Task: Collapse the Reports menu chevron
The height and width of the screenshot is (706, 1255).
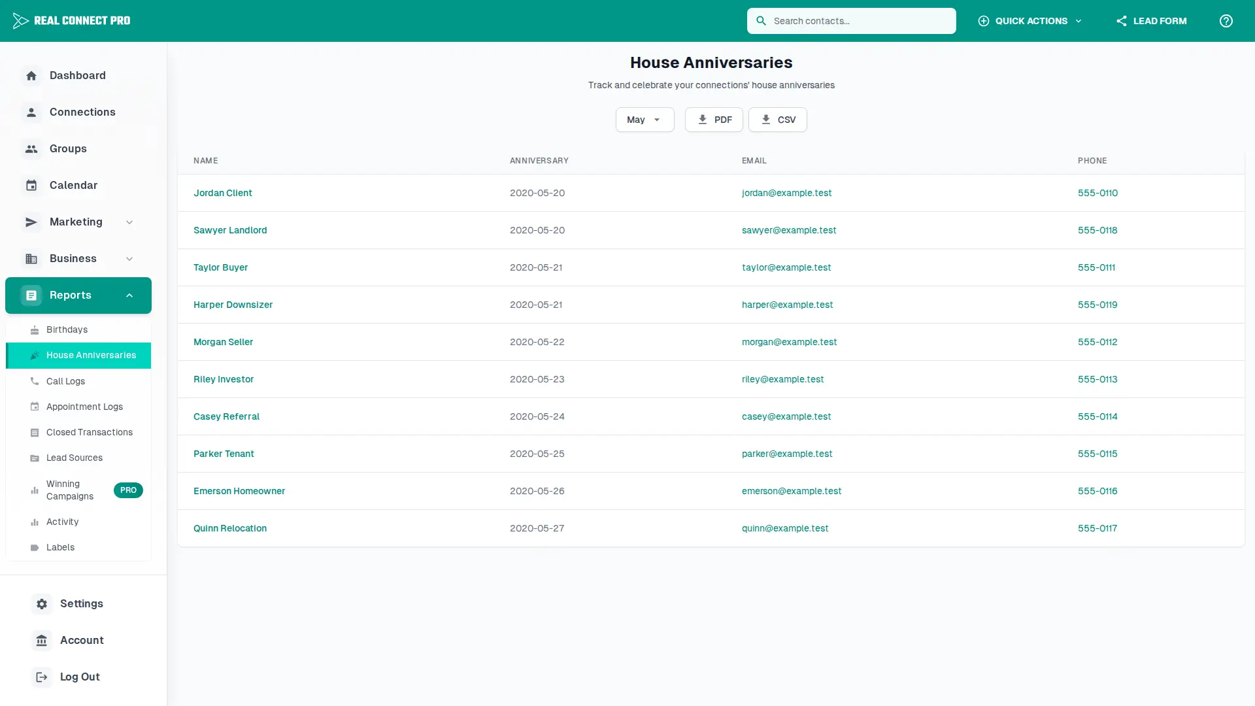Action: [129, 295]
